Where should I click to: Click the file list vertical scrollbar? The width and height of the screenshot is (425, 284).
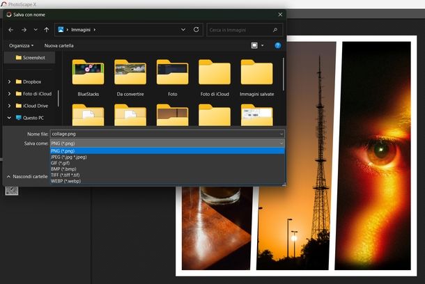click(x=284, y=74)
